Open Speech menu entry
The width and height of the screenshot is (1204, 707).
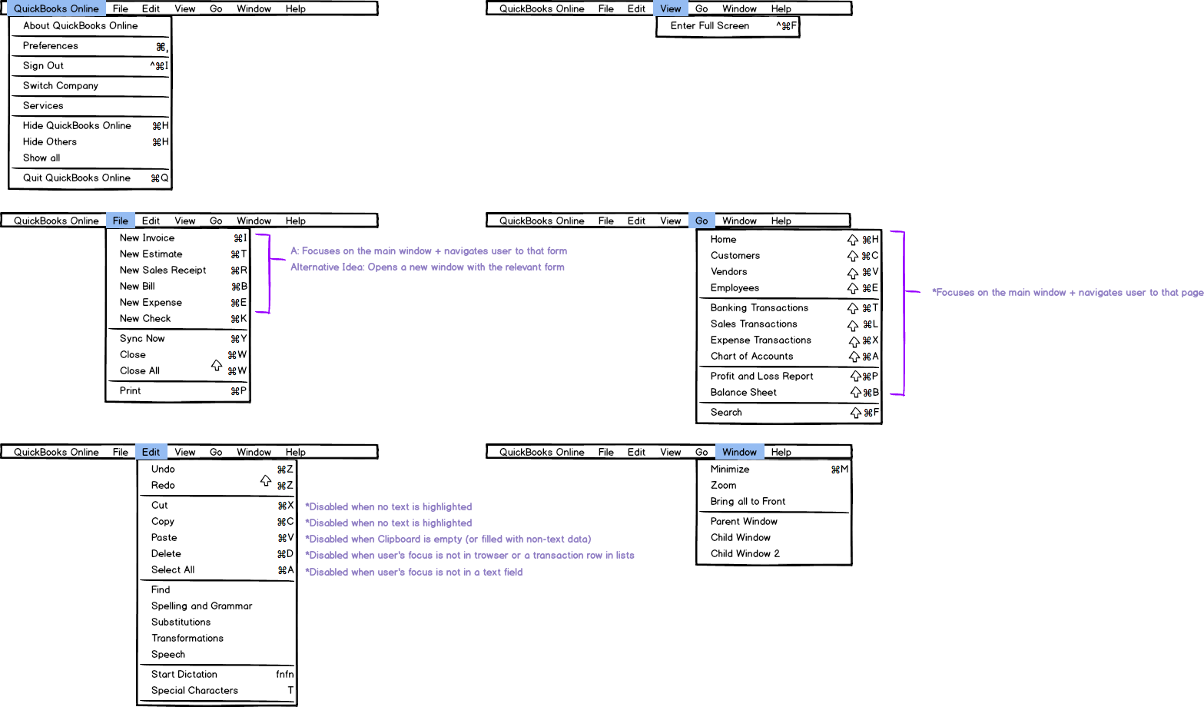(x=217, y=654)
